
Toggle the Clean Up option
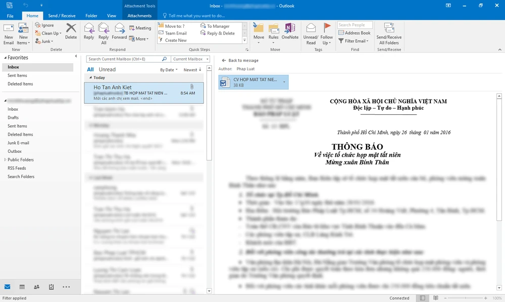pos(48,33)
